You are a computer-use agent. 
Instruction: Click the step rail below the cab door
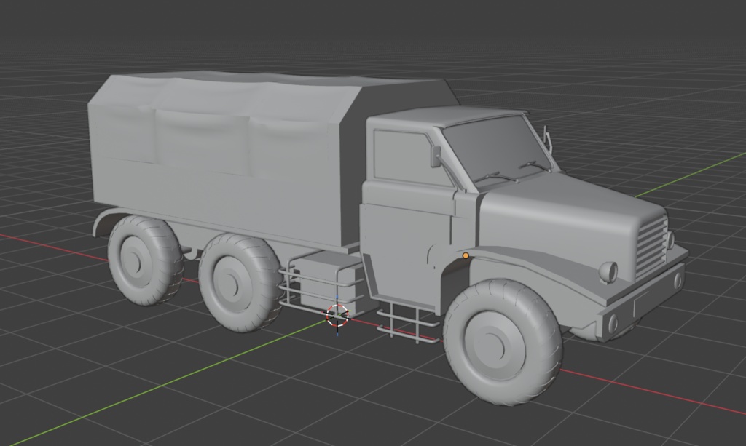(408, 324)
